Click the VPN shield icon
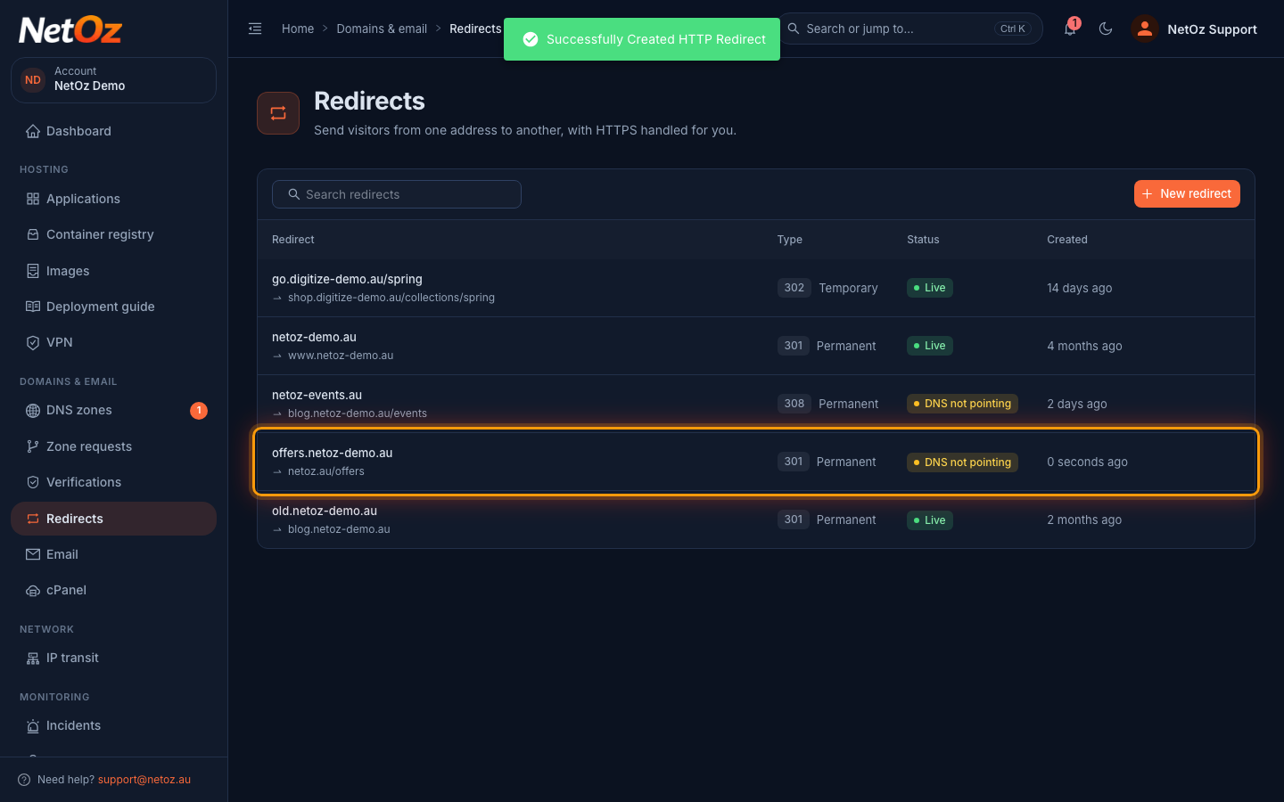This screenshot has height=802, width=1284. tap(33, 342)
